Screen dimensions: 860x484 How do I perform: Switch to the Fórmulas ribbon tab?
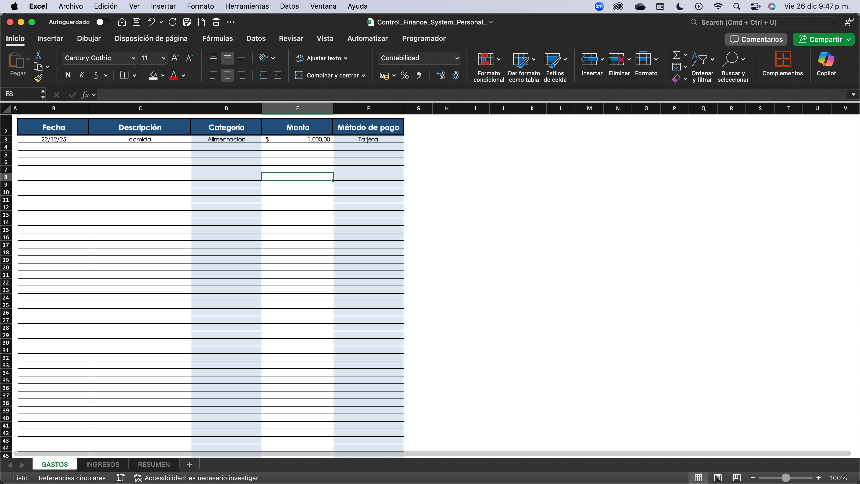tap(217, 38)
